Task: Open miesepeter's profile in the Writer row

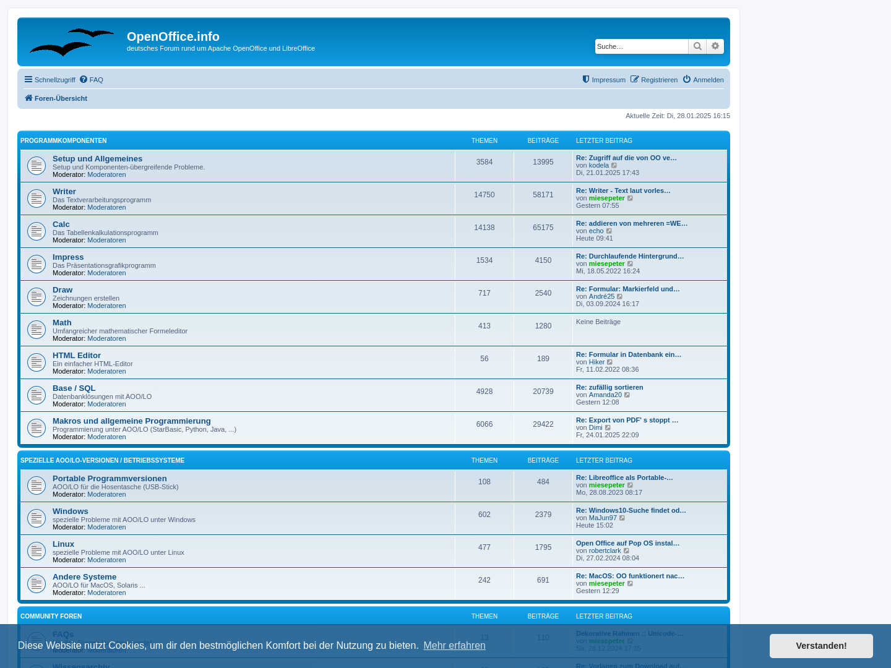Action: [x=606, y=198]
